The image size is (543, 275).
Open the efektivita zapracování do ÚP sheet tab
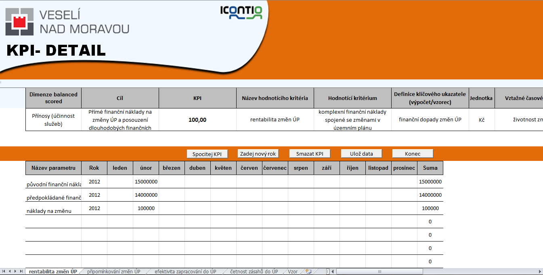tap(185, 271)
